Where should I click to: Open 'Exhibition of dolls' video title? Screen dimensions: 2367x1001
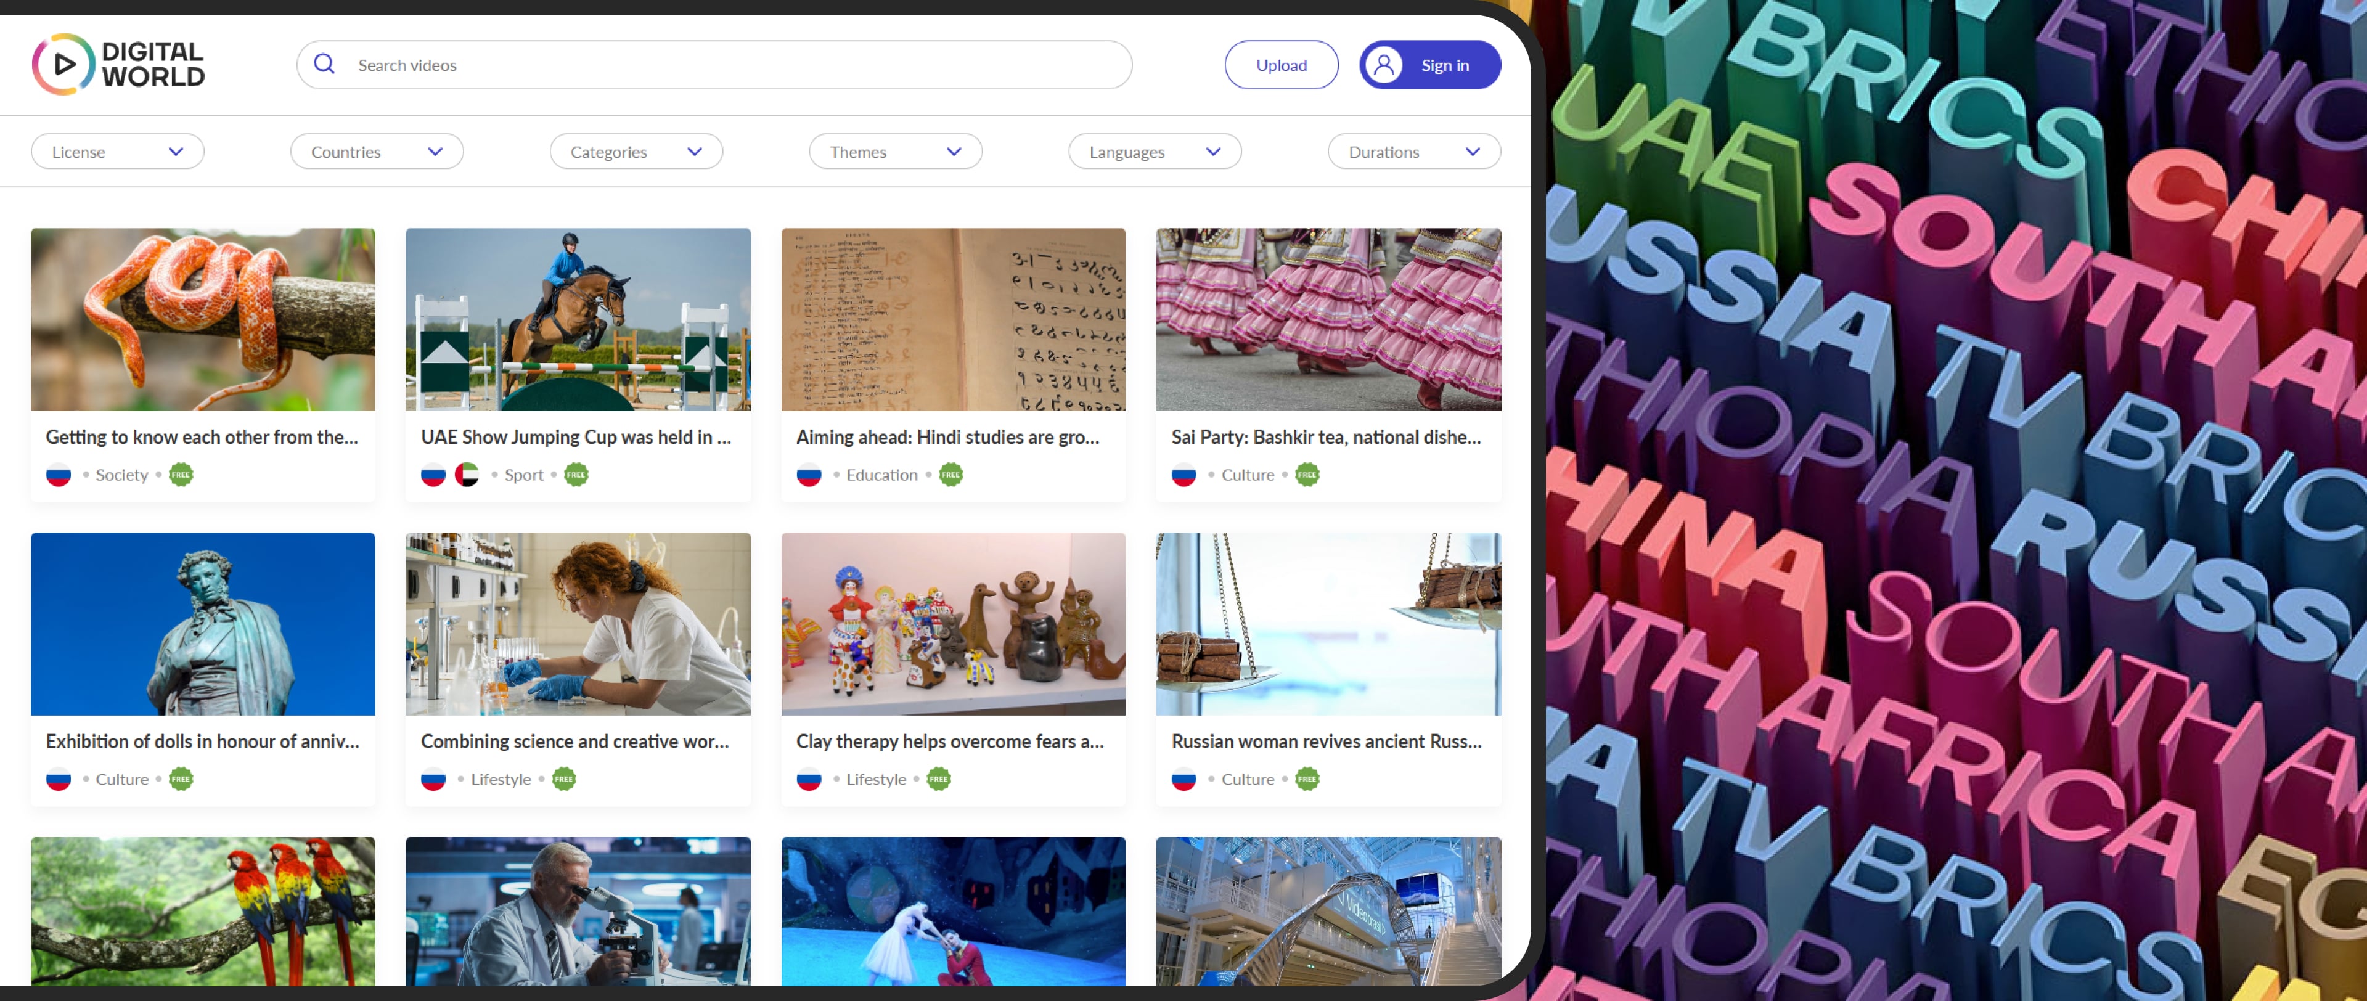point(202,742)
